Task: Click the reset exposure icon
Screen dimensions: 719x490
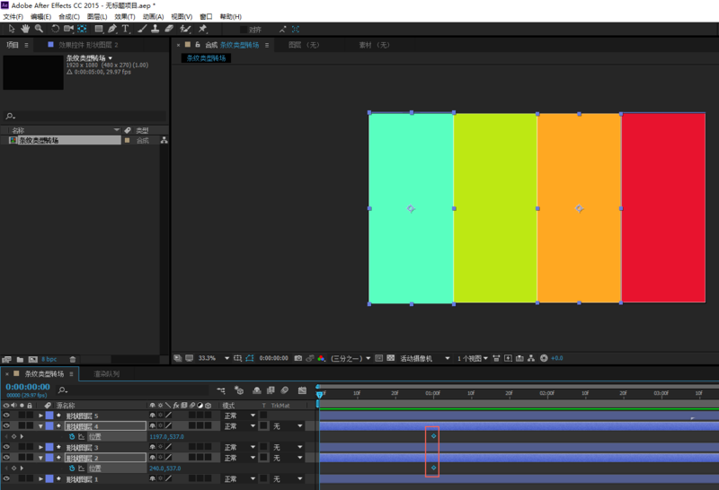Action: click(x=544, y=358)
